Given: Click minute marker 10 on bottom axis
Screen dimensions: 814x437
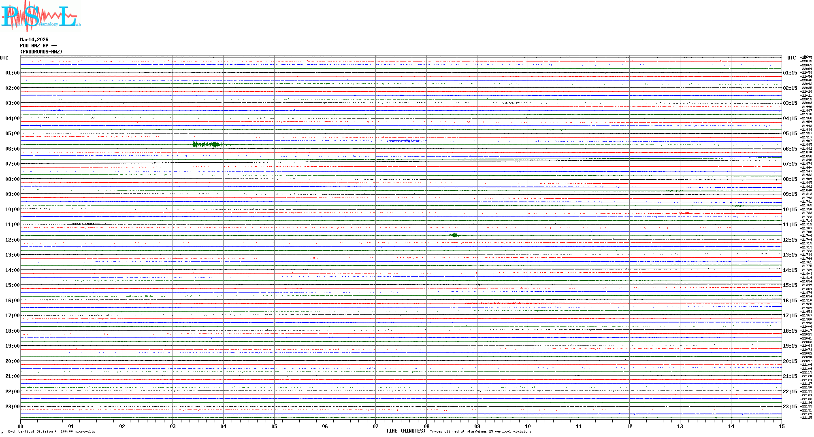Looking at the screenshot, I should click(x=528, y=426).
